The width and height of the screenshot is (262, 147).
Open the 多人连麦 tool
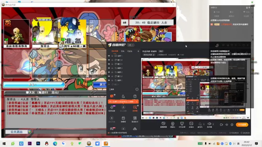[x=123, y=108]
